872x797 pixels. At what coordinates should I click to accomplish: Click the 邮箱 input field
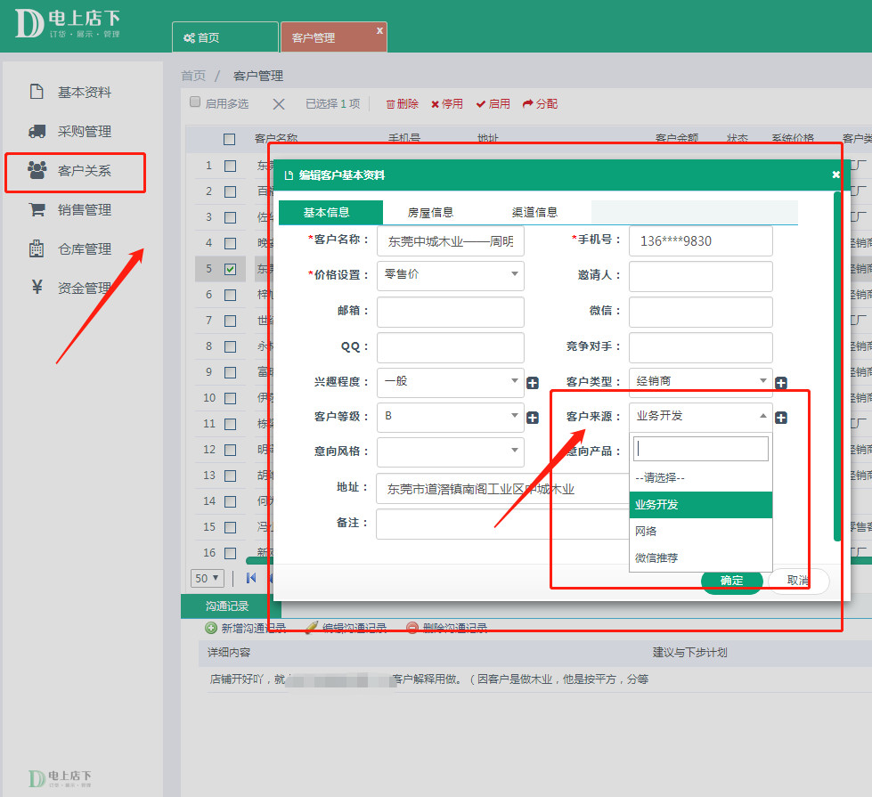pos(450,312)
